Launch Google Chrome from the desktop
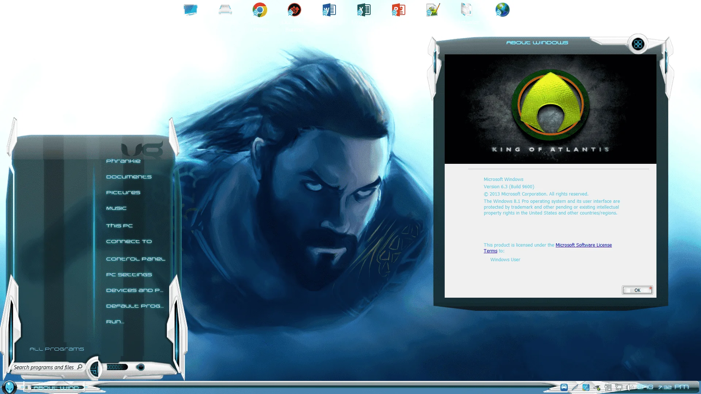 coord(260,10)
